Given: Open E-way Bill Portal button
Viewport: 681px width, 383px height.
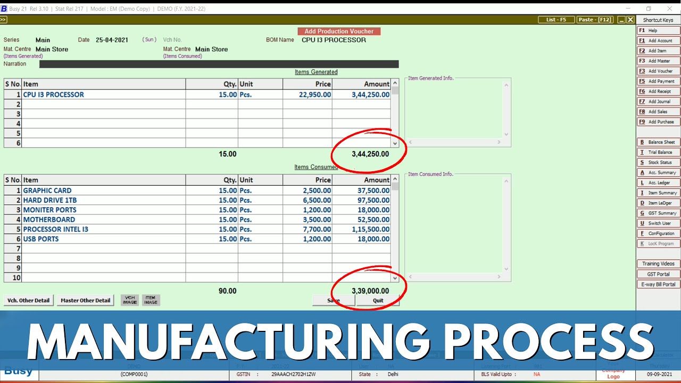Looking at the screenshot, I should tap(658, 284).
